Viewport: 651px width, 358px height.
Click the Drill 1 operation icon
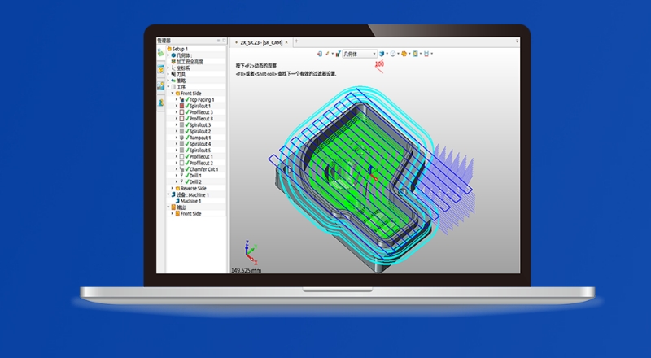pos(182,175)
